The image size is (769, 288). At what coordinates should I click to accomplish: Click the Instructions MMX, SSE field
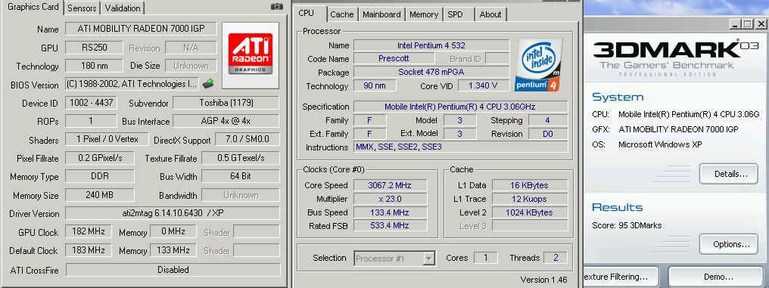[460, 147]
